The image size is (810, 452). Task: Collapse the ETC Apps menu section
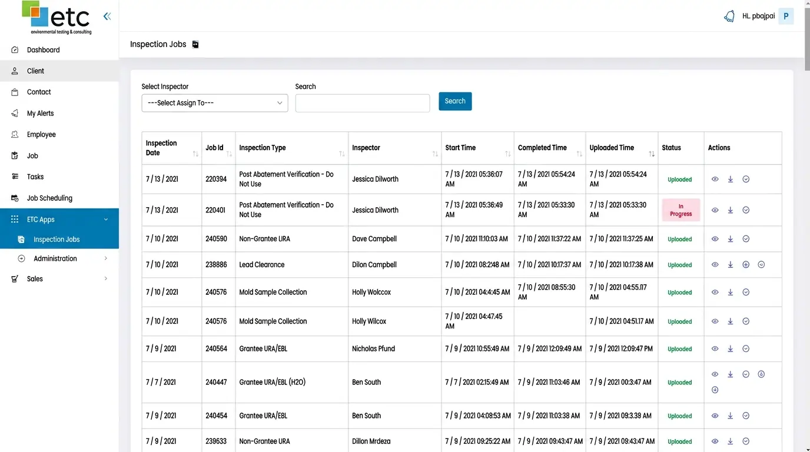point(106,220)
